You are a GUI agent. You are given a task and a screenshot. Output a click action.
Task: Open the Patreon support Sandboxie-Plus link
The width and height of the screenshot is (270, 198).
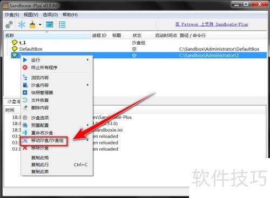212,24
